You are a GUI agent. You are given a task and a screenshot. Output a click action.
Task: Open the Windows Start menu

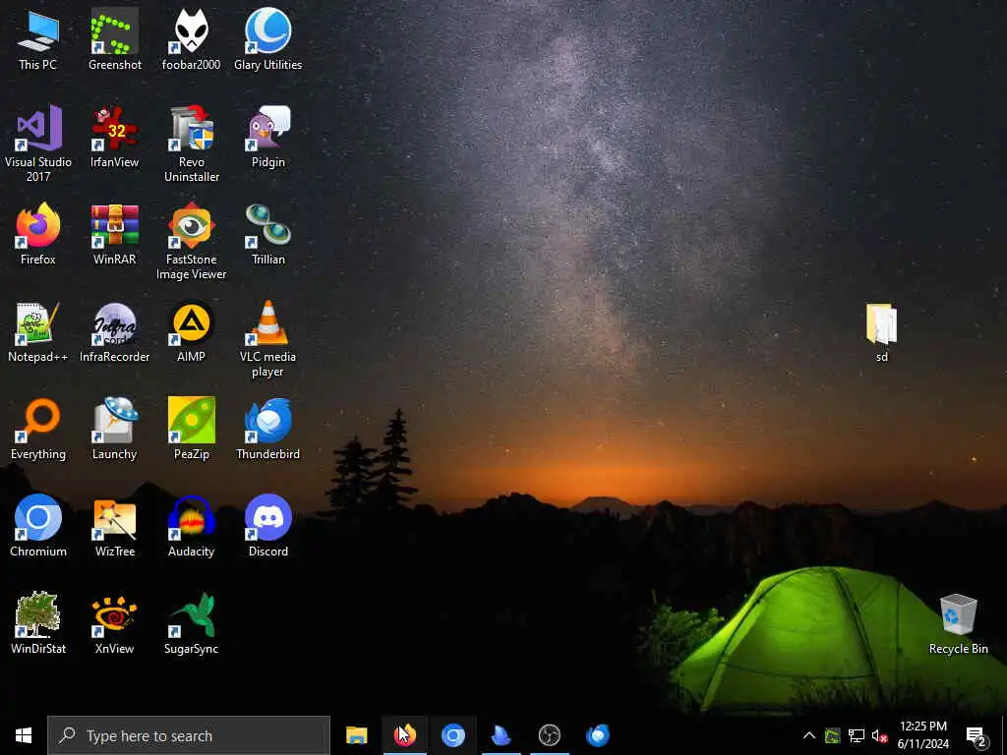pyautogui.click(x=24, y=735)
